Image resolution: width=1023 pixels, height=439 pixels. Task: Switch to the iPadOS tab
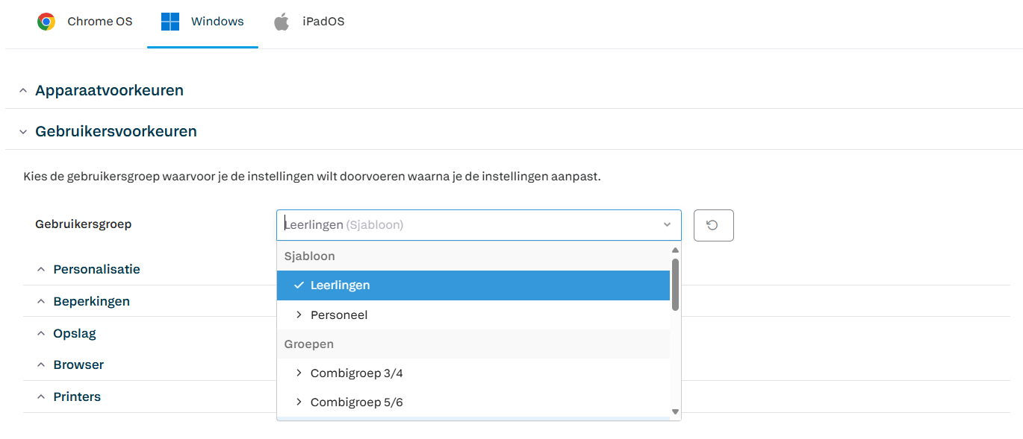coord(309,22)
